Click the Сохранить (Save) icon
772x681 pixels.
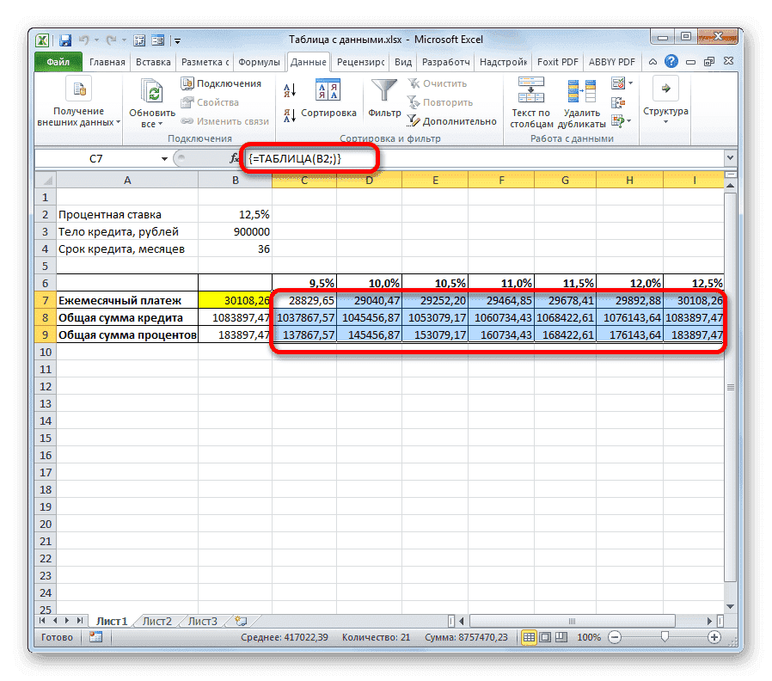tap(64, 40)
